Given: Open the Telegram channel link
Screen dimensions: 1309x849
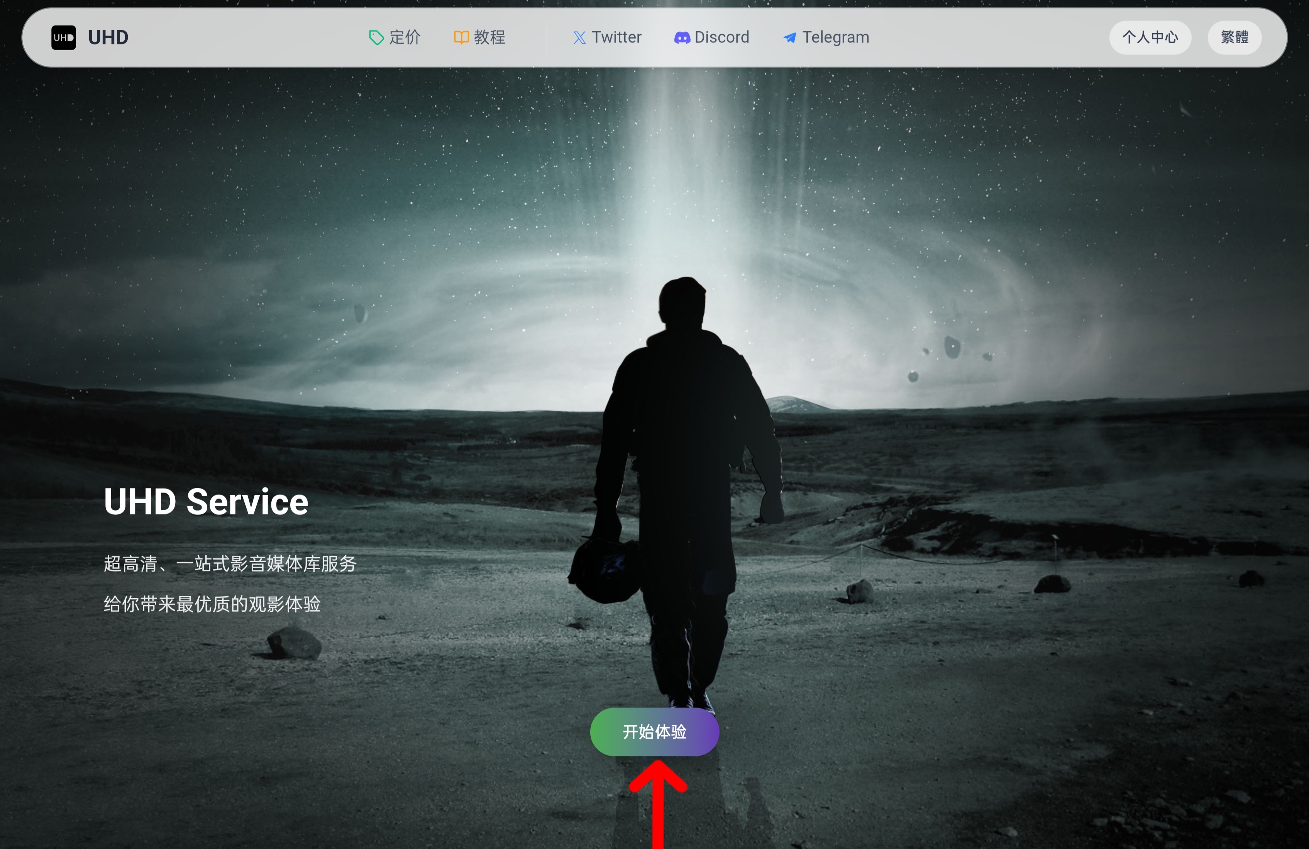Looking at the screenshot, I should tap(835, 37).
